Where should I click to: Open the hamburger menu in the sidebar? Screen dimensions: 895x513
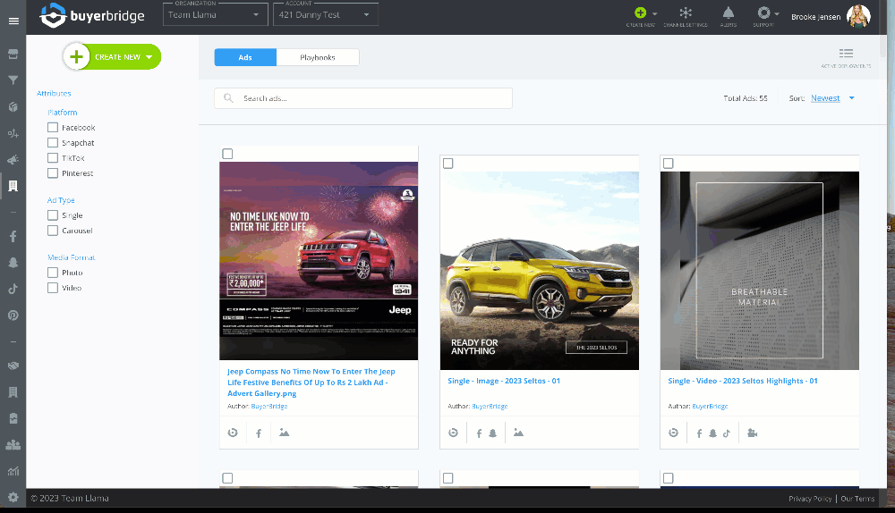pos(13,21)
